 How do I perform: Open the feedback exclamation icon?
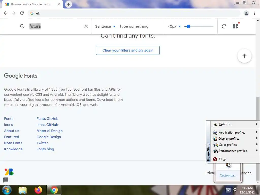coord(6,180)
